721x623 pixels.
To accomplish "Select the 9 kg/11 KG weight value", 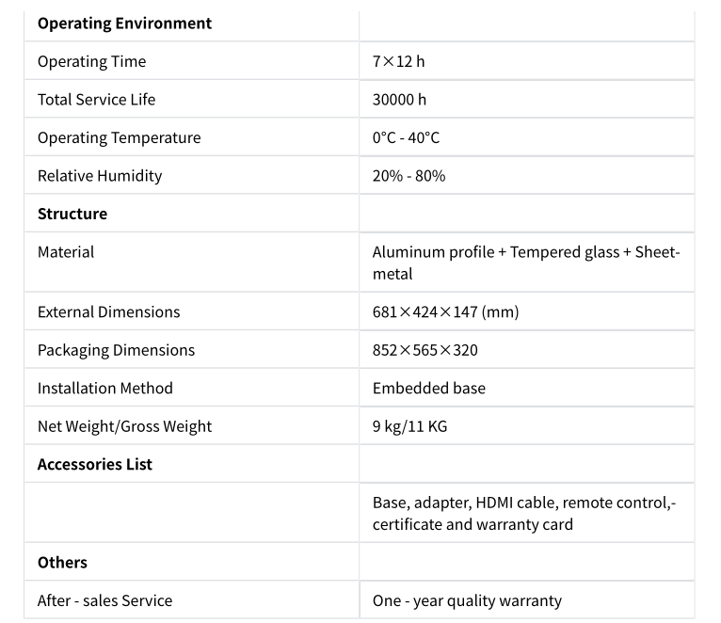I will 409,426.
